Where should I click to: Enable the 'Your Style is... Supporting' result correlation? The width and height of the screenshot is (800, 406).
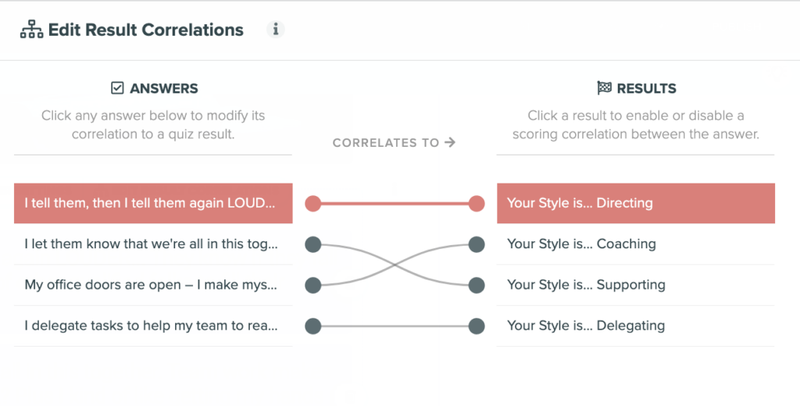pos(636,285)
